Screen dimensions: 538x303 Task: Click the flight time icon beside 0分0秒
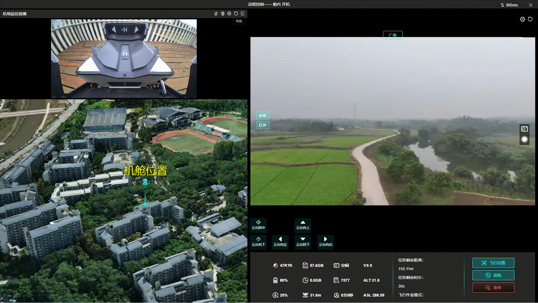pyautogui.click(x=336, y=295)
